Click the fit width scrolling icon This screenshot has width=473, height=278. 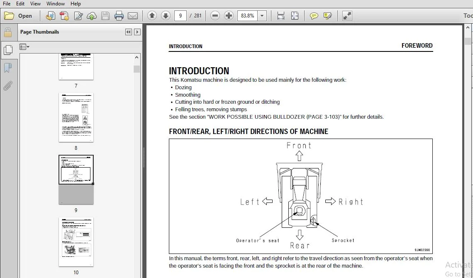click(x=280, y=16)
